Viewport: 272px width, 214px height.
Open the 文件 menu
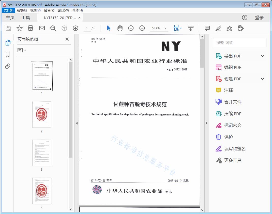(x=8, y=10)
